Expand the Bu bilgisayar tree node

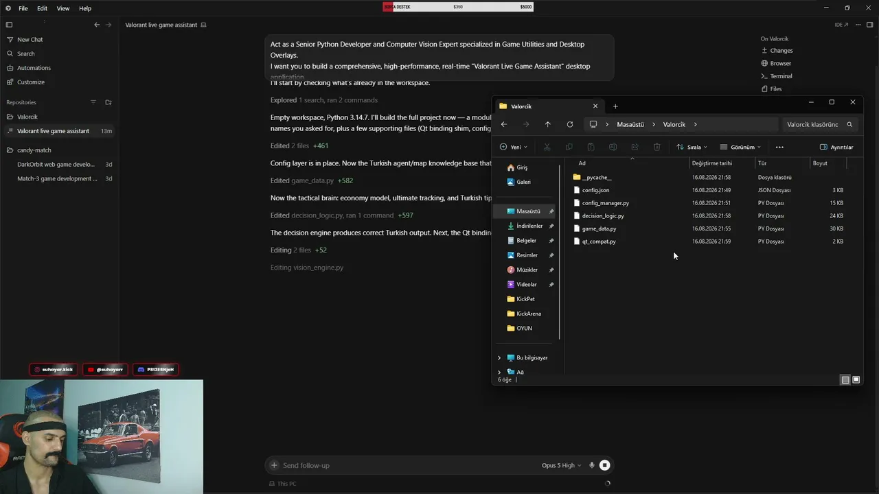click(x=499, y=357)
